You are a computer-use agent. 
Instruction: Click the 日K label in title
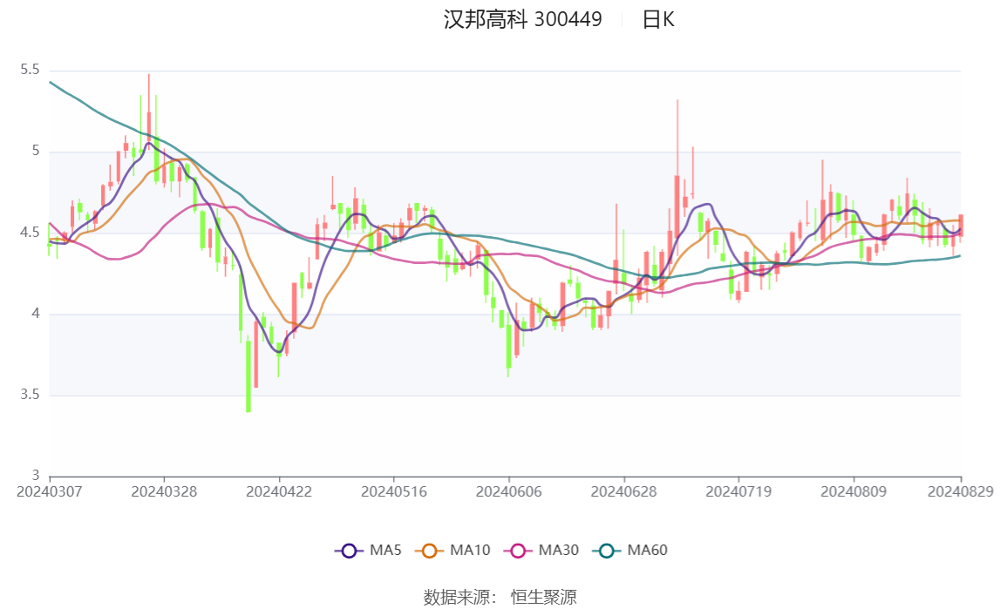click(x=657, y=20)
